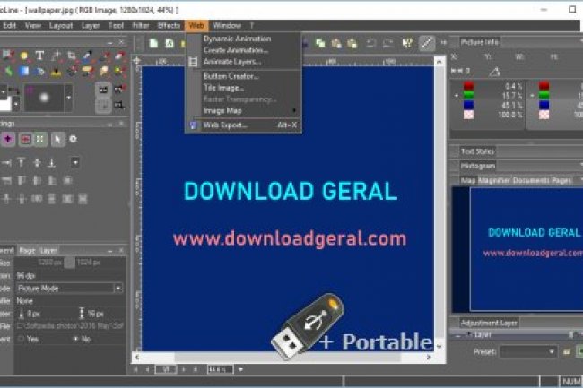The width and height of the screenshot is (583, 388).
Task: Click the align top edges icon
Action: (x=22, y=162)
